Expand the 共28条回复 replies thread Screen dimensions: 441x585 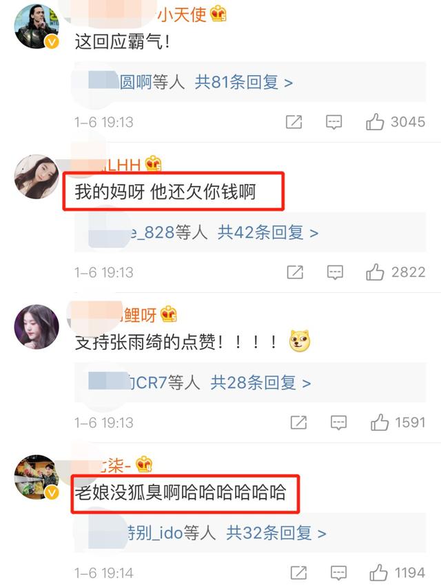[x=260, y=383]
